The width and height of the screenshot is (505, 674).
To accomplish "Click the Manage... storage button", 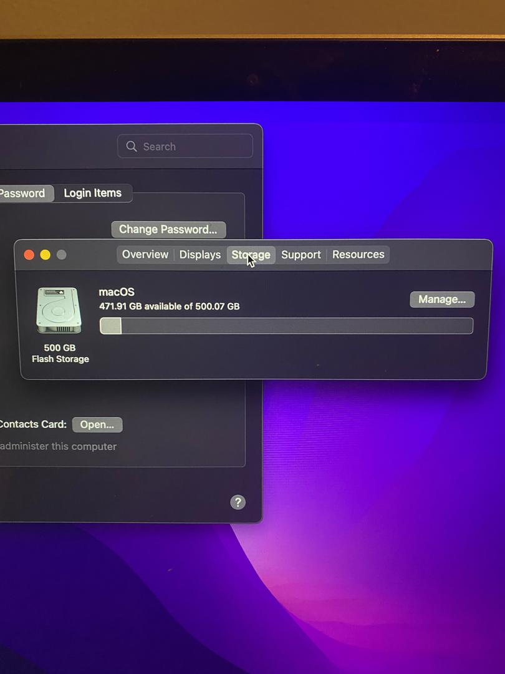I will (442, 299).
